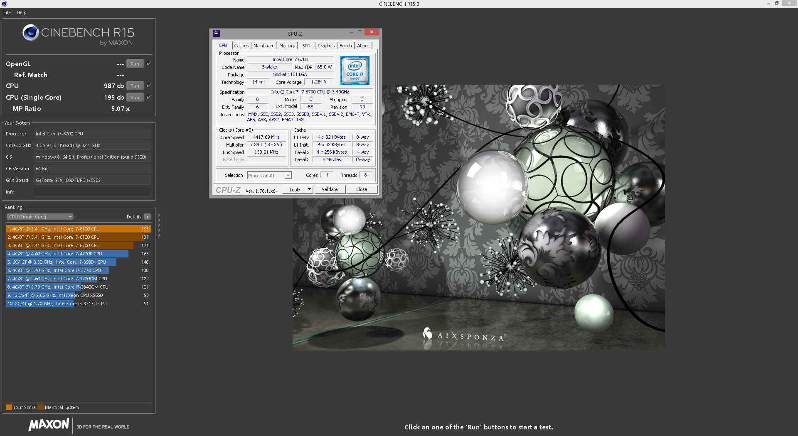
Task: Click the Cinebench app icon in the title bar
Action: pyautogui.click(x=5, y=4)
